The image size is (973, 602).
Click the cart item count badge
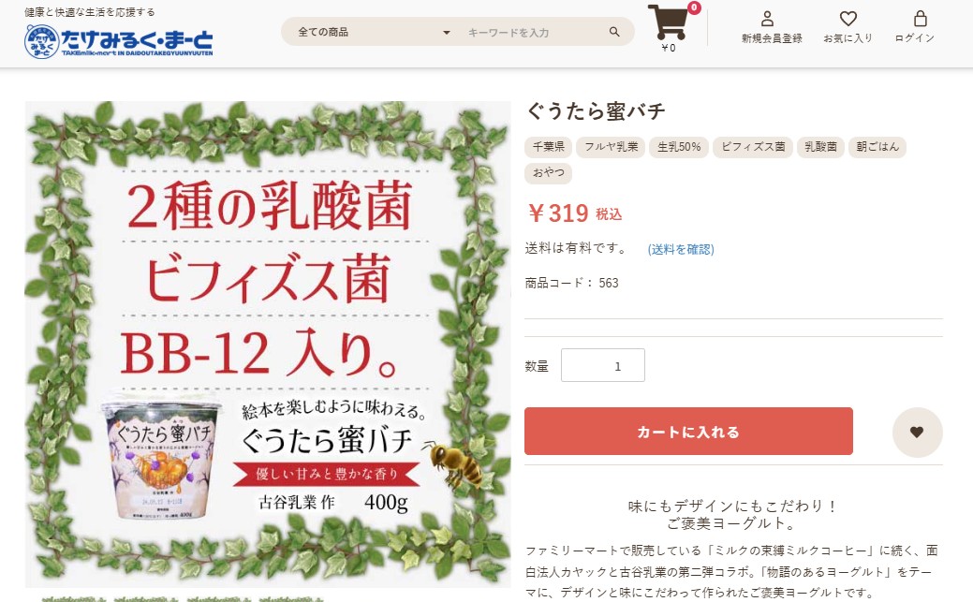(694, 7)
